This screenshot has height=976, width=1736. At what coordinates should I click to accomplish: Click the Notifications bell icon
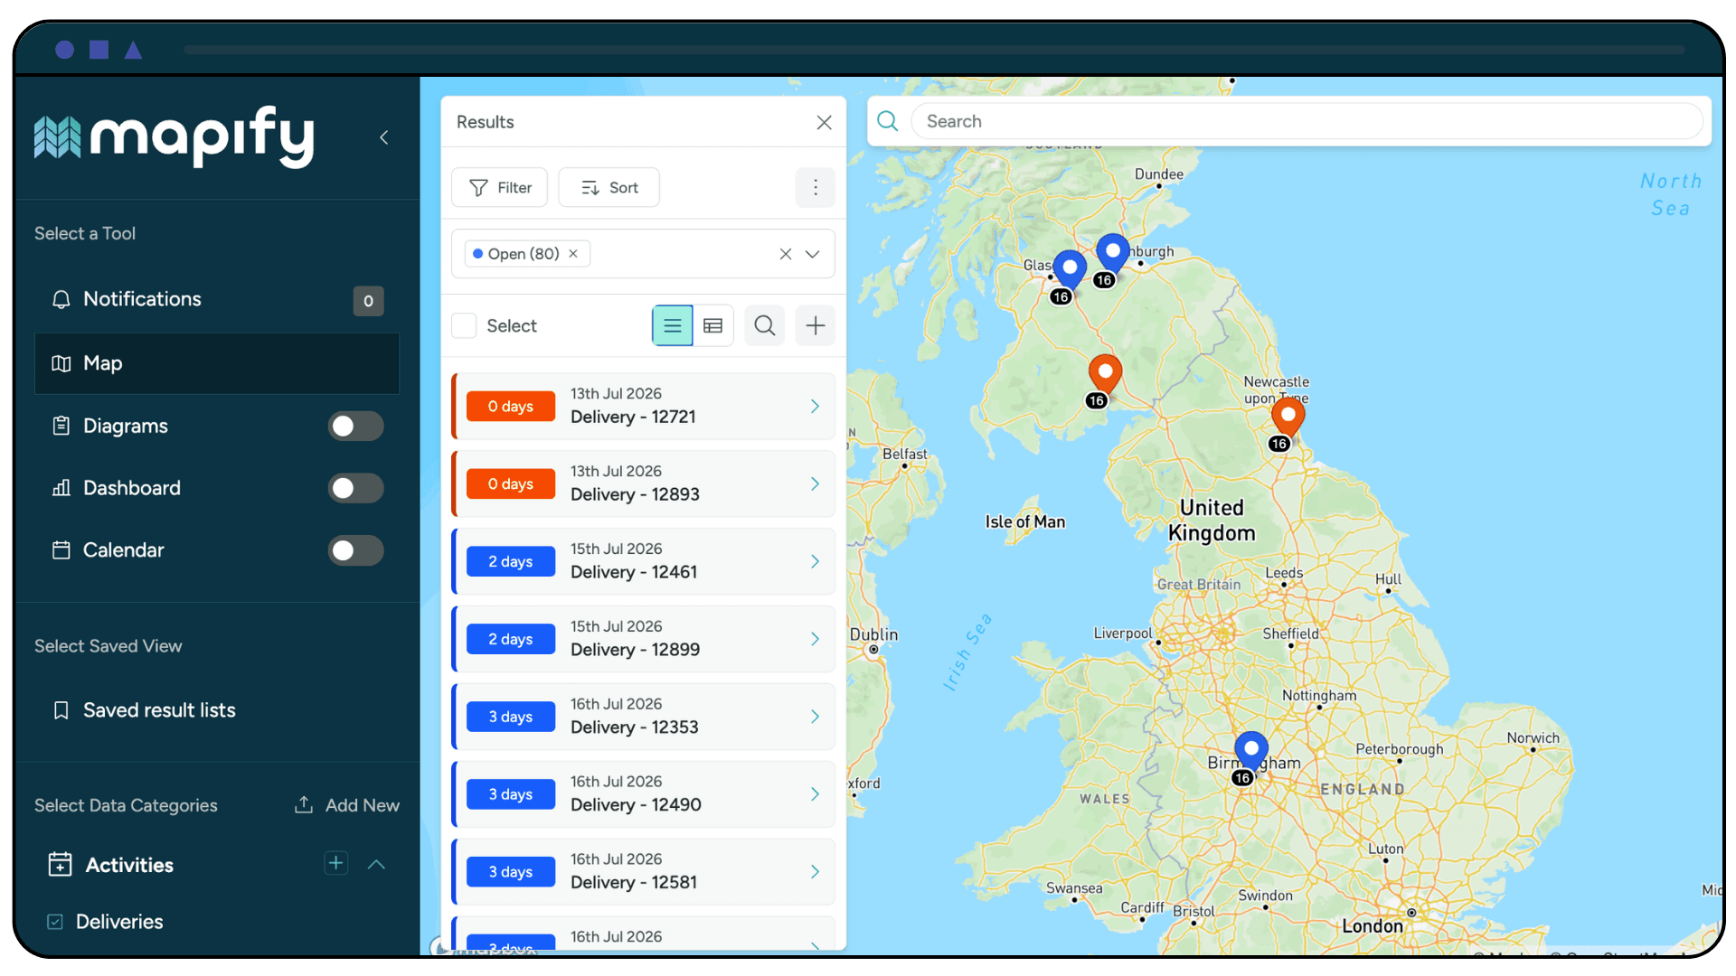pyautogui.click(x=61, y=299)
